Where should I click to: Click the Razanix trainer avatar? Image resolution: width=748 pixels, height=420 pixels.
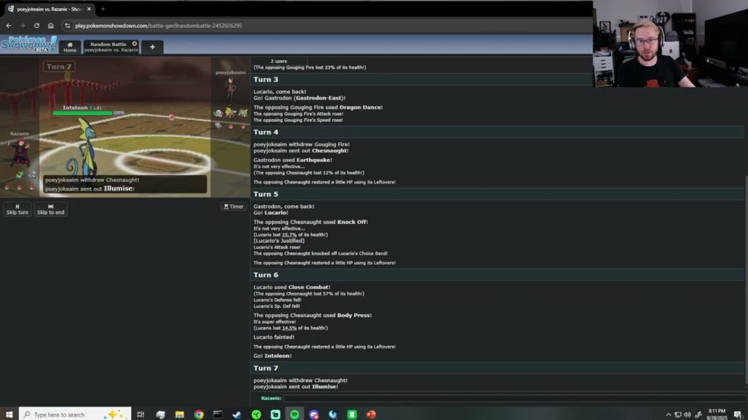[x=19, y=153]
